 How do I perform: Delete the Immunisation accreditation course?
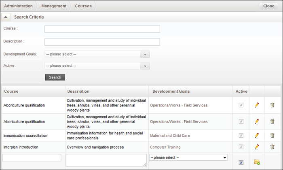pyautogui.click(x=272, y=135)
